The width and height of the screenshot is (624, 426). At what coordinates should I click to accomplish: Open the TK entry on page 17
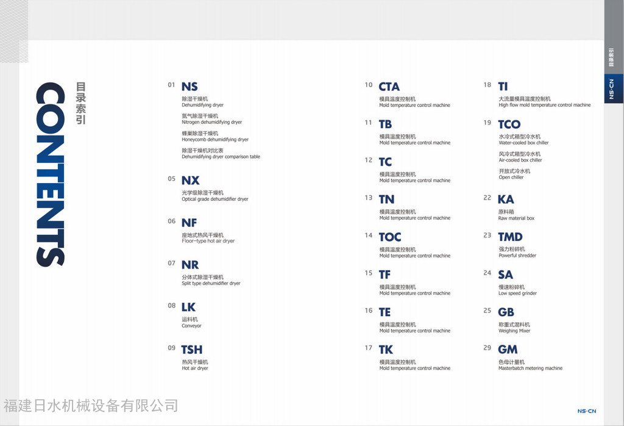(x=386, y=350)
